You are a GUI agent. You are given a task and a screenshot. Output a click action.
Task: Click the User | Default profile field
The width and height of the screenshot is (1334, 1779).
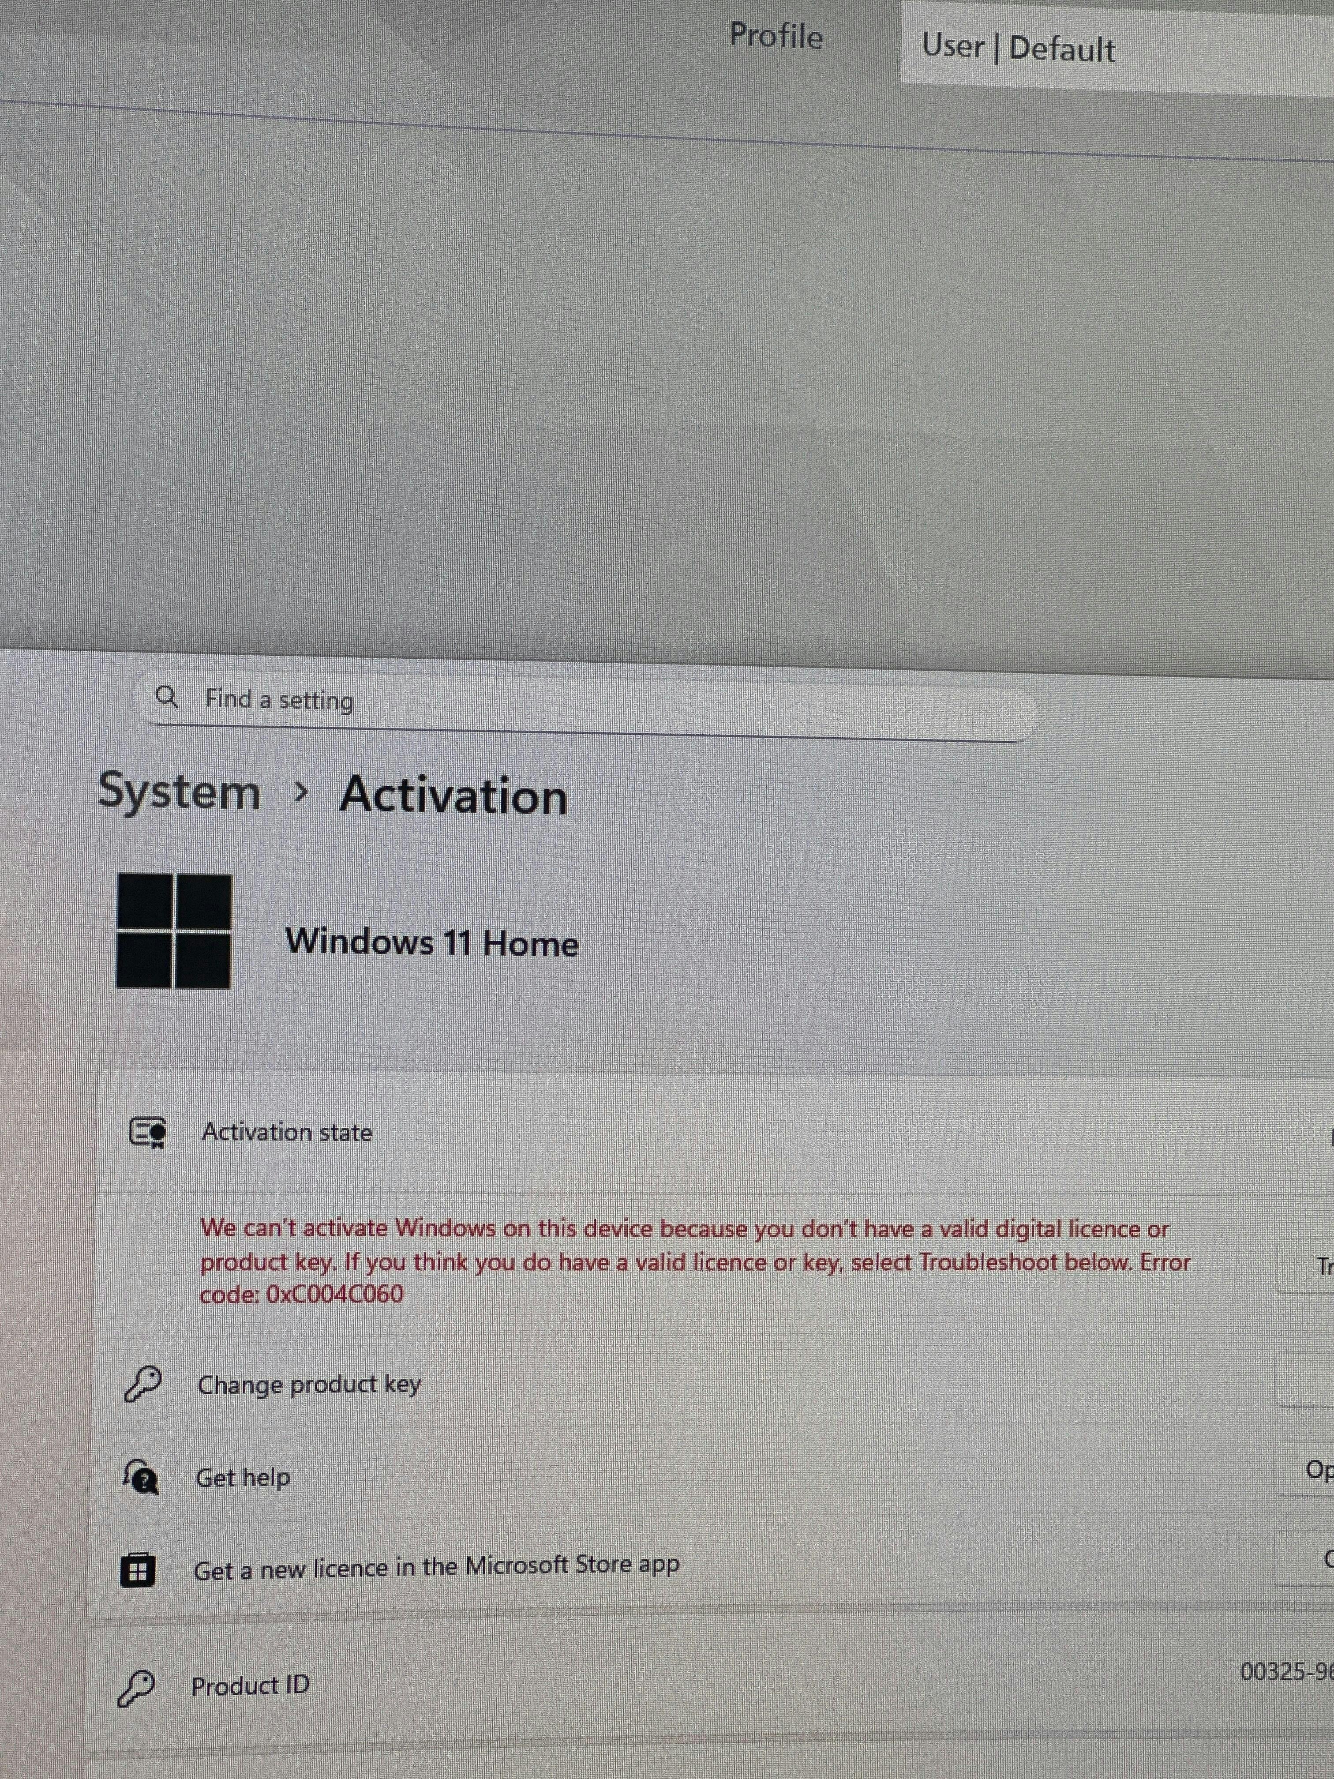point(1117,48)
